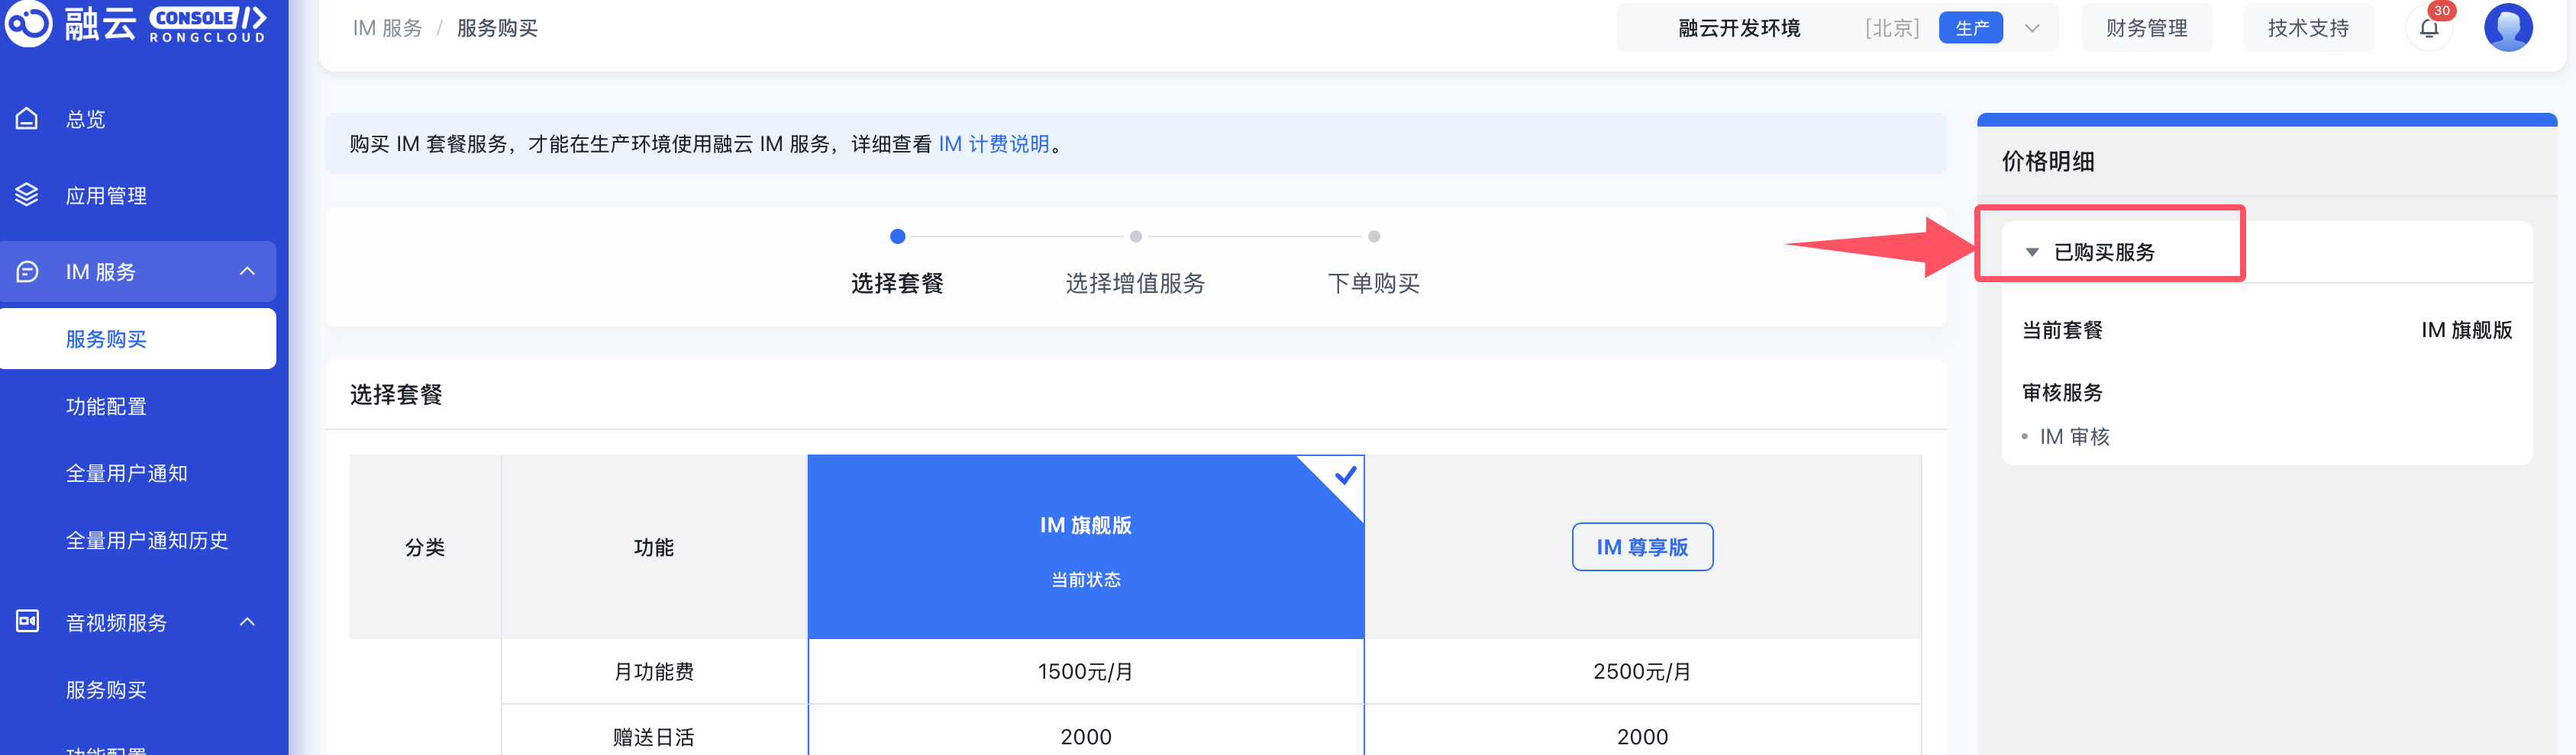Click the checkmark on IM 旗舰版 card
Viewport: 2576px width, 755px height.
[x=1345, y=475]
